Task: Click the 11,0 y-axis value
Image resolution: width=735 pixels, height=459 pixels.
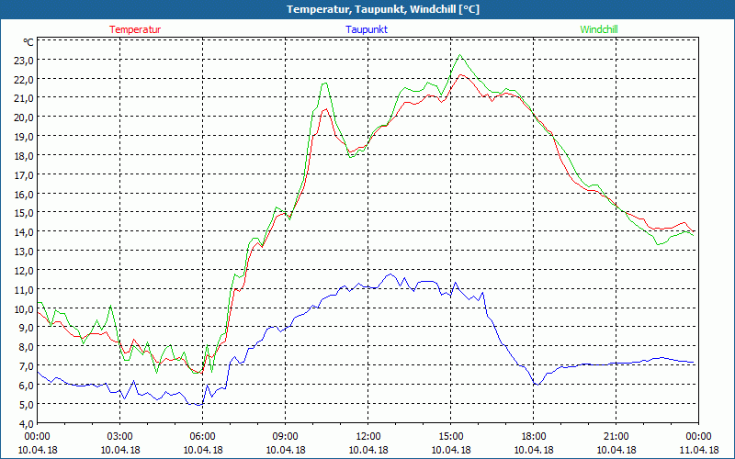Action: point(25,289)
